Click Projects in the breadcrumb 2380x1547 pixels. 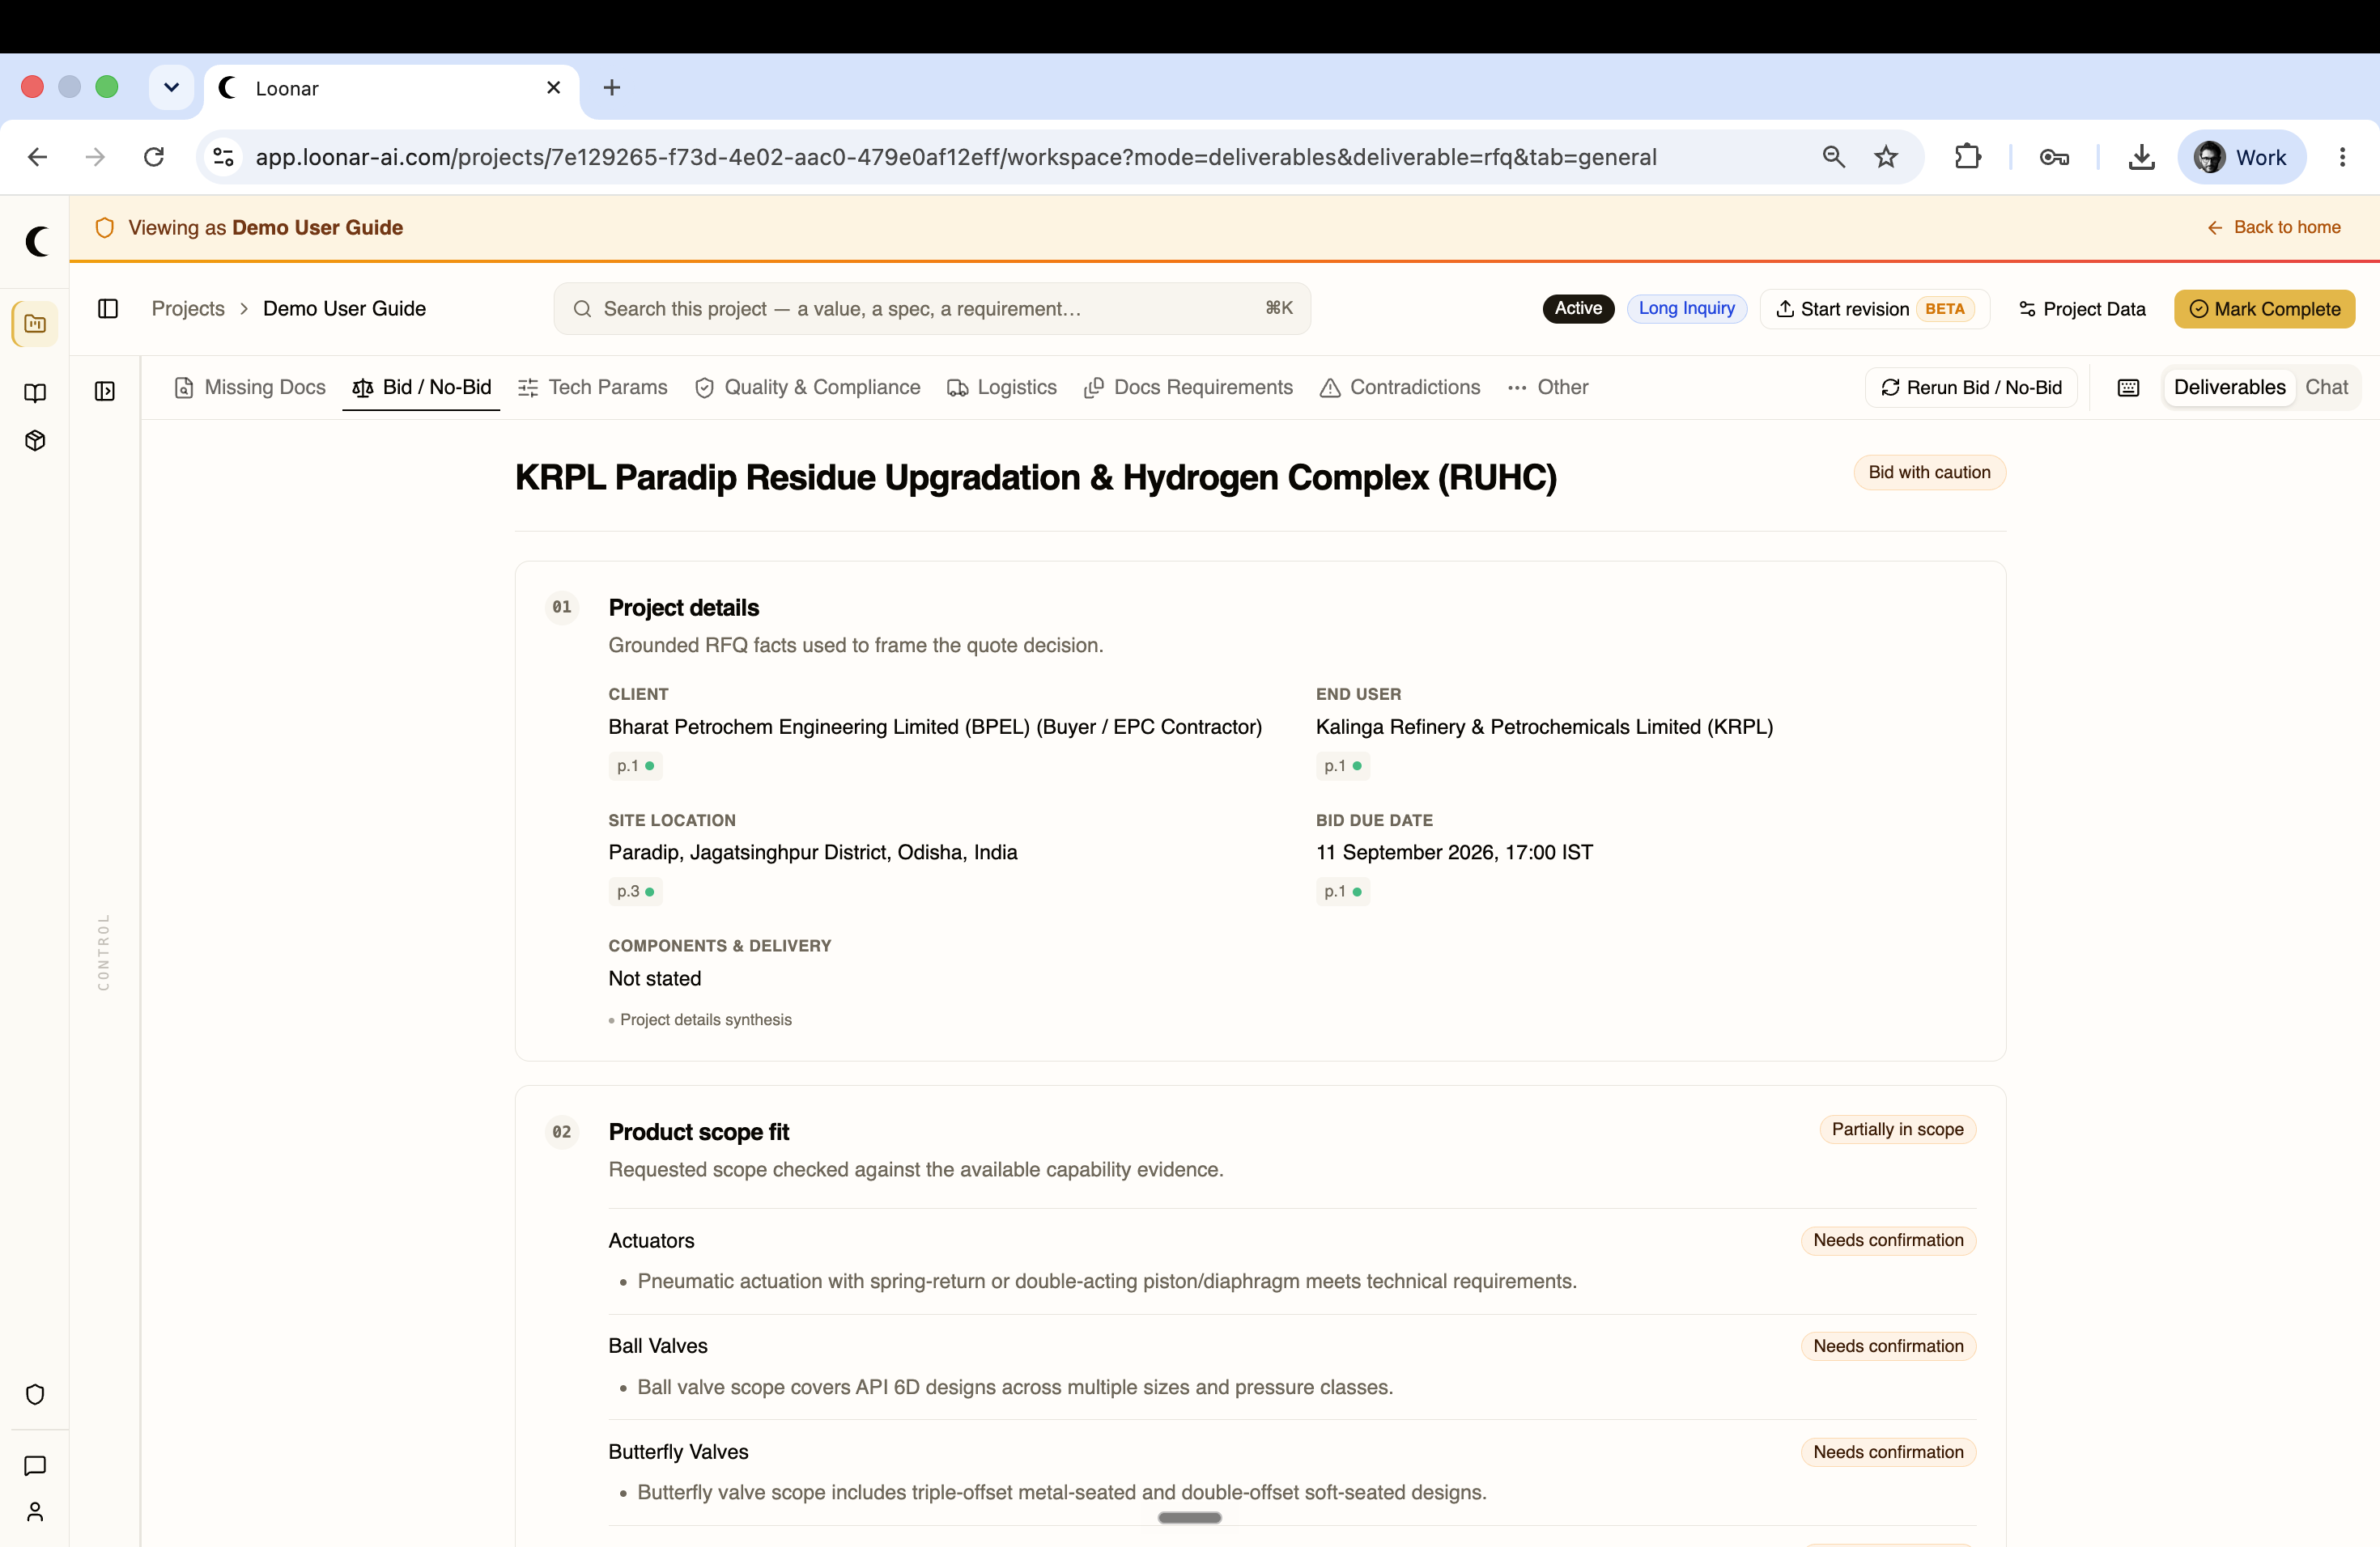pyautogui.click(x=188, y=309)
